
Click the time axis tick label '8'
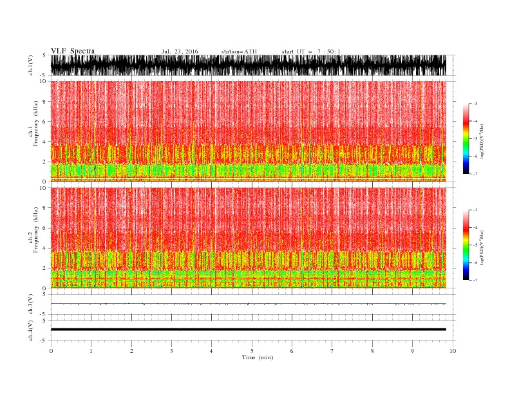pyautogui.click(x=372, y=351)
